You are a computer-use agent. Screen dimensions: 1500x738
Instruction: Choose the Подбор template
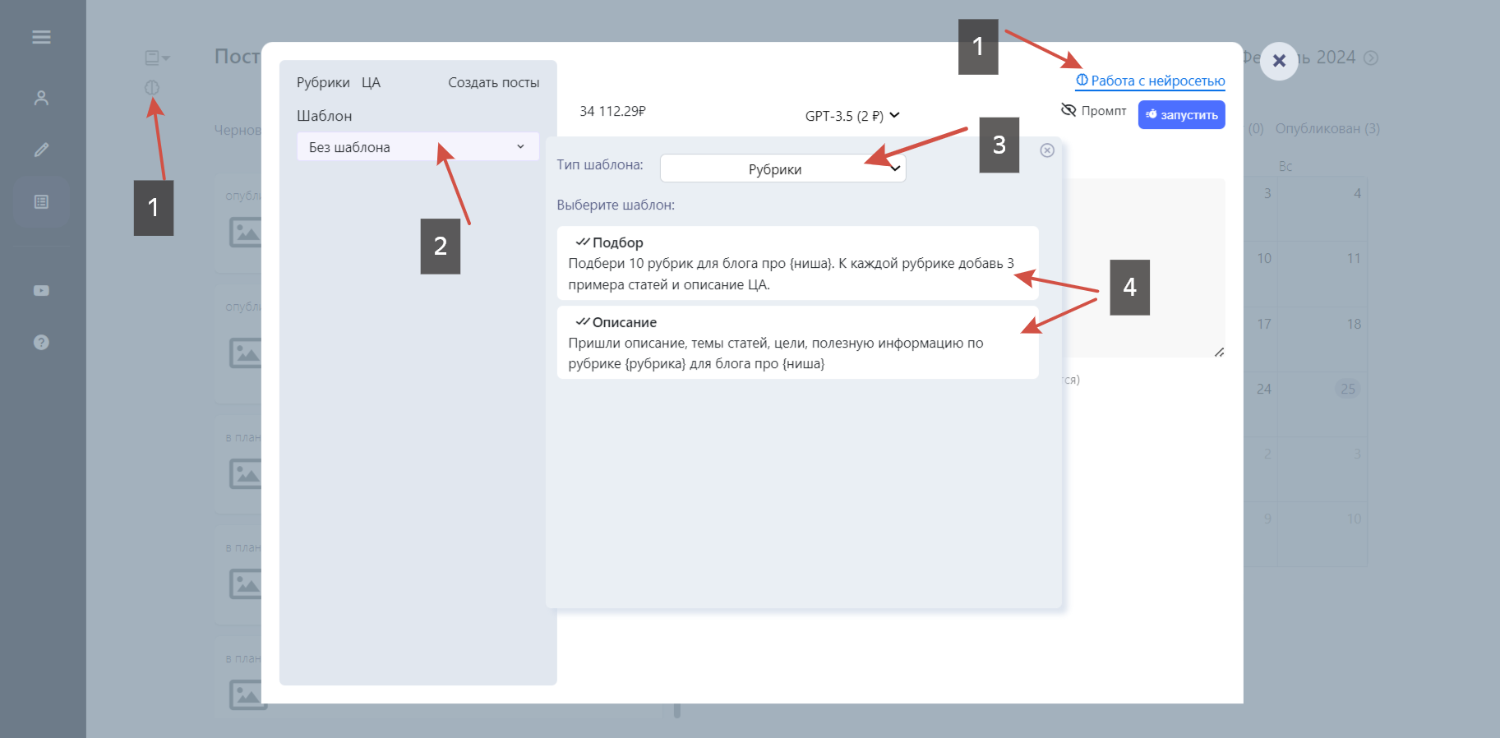[x=797, y=263]
